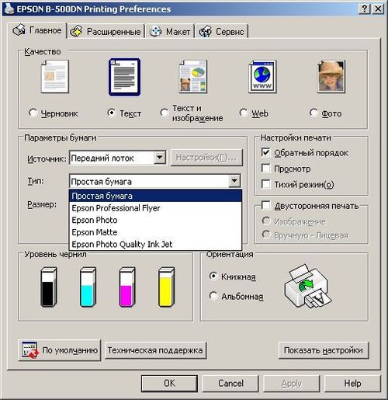The height and width of the screenshot is (400, 388).
Task: Click the Сервис tab icon
Action: pos(206,32)
